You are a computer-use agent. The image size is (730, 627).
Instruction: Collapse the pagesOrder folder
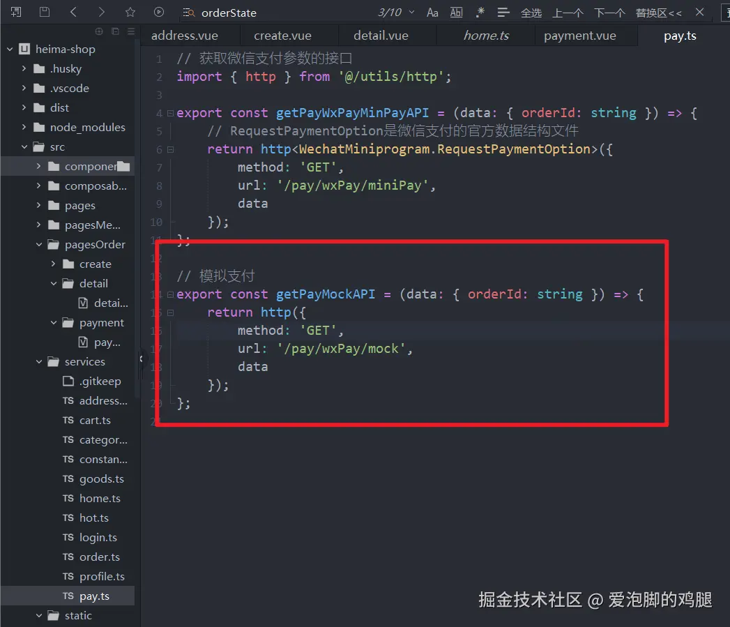[38, 245]
